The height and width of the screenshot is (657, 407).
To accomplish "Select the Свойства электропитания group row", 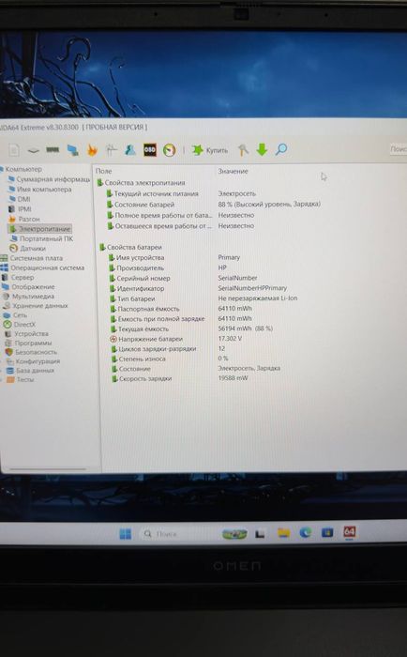I will pos(141,183).
